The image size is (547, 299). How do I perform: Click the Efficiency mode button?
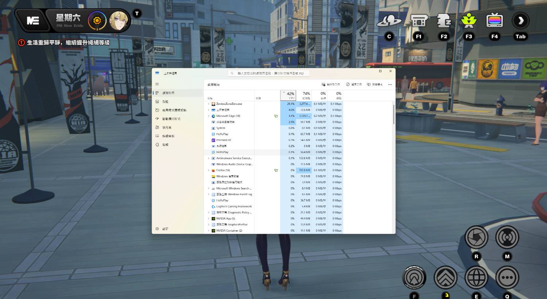pos(375,84)
